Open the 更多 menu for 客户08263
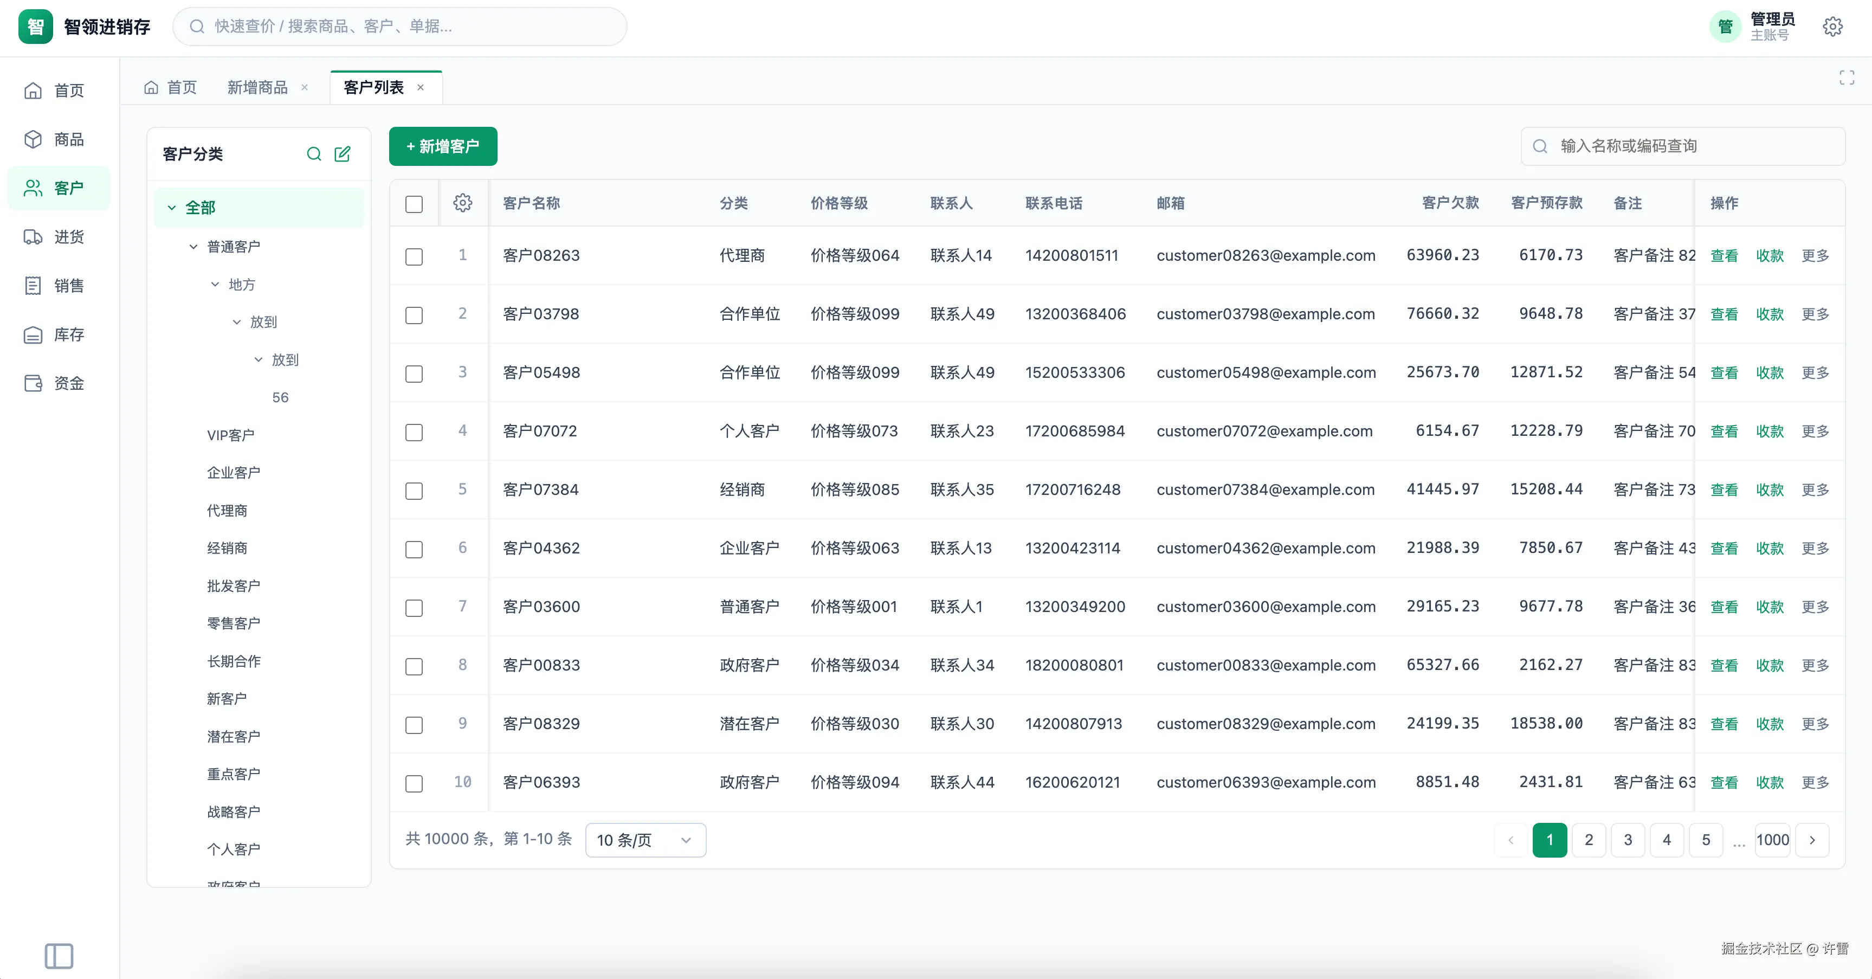This screenshot has height=979, width=1872. click(1815, 256)
